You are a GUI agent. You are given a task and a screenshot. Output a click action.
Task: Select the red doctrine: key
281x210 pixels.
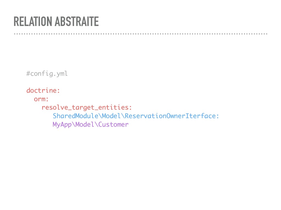[43, 90]
